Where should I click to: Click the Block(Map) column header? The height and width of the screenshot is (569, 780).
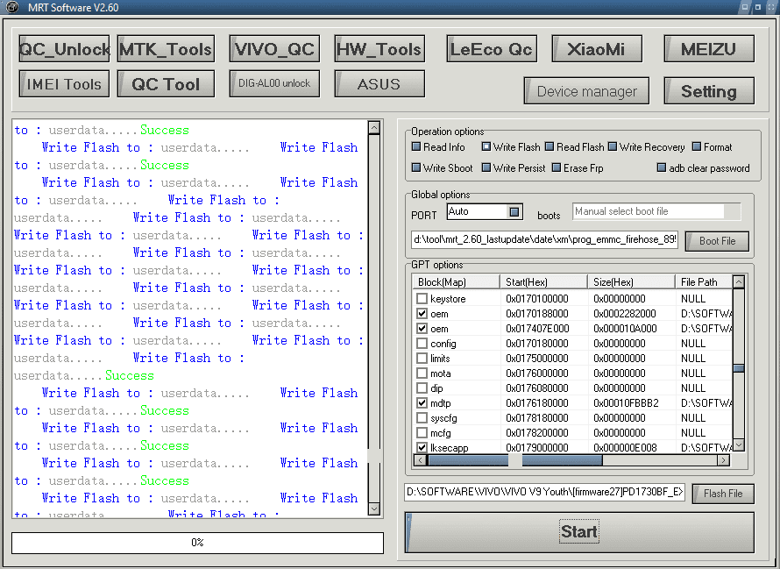click(x=455, y=282)
